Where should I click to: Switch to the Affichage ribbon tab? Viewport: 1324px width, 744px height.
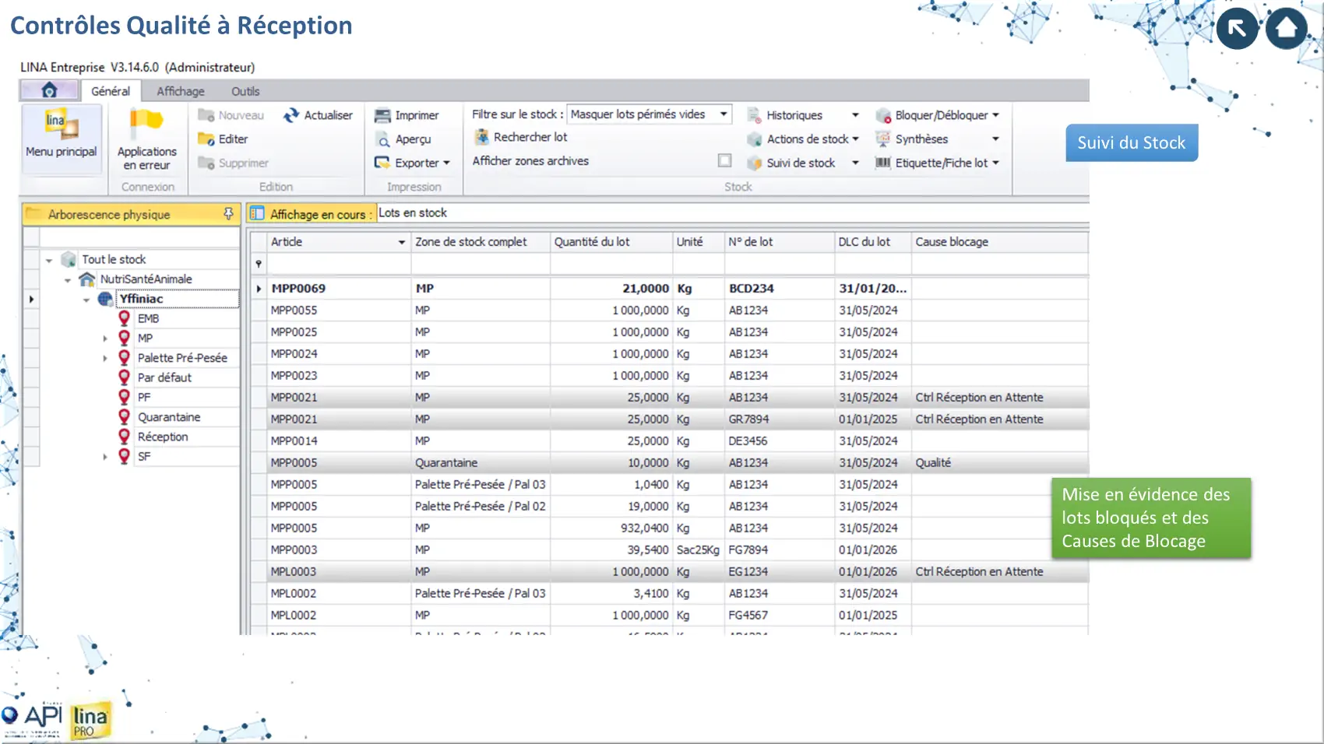tap(181, 91)
